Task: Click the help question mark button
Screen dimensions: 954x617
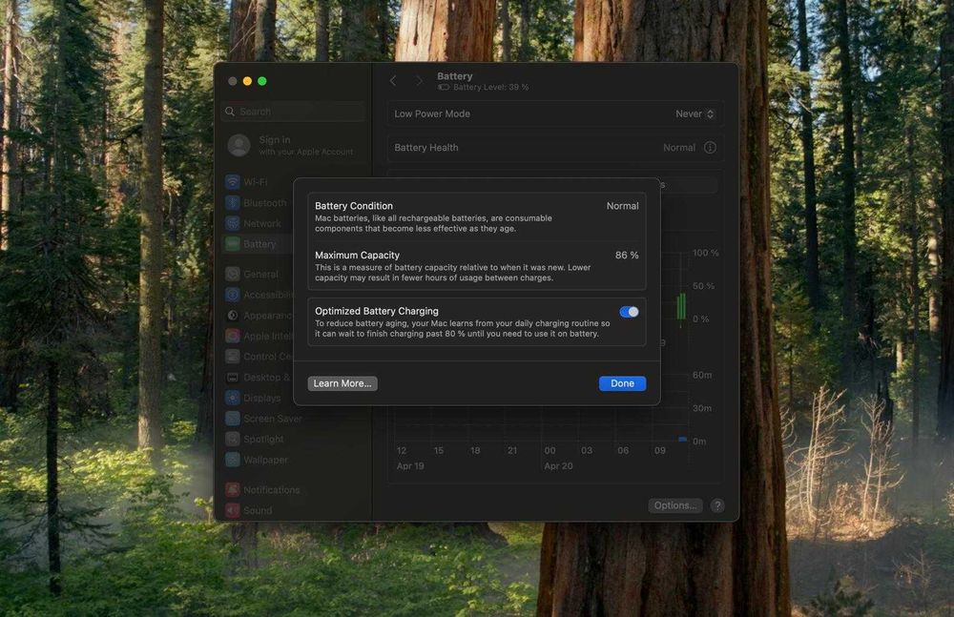Action: pyautogui.click(x=717, y=505)
